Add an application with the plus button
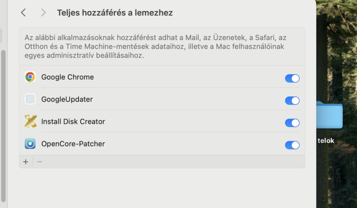The height and width of the screenshot is (208, 357). [25, 162]
